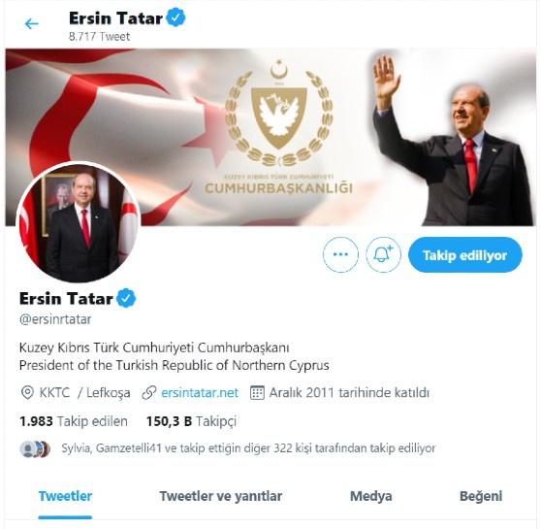Screen dimensions: 541x529
Task: Open the circular profile photo
Action: [79, 222]
